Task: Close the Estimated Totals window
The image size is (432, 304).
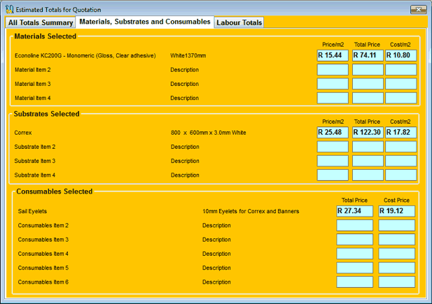Action: point(417,9)
